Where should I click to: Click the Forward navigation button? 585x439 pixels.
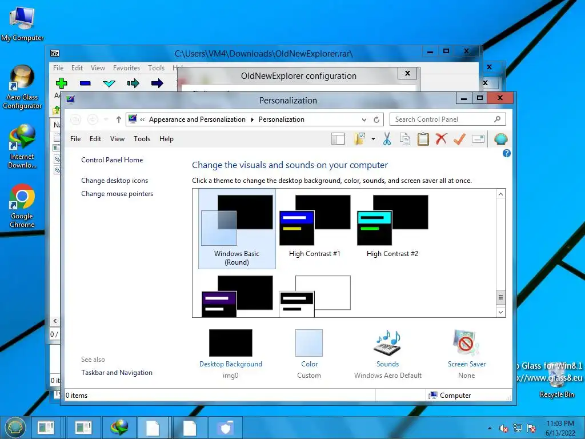pos(93,119)
